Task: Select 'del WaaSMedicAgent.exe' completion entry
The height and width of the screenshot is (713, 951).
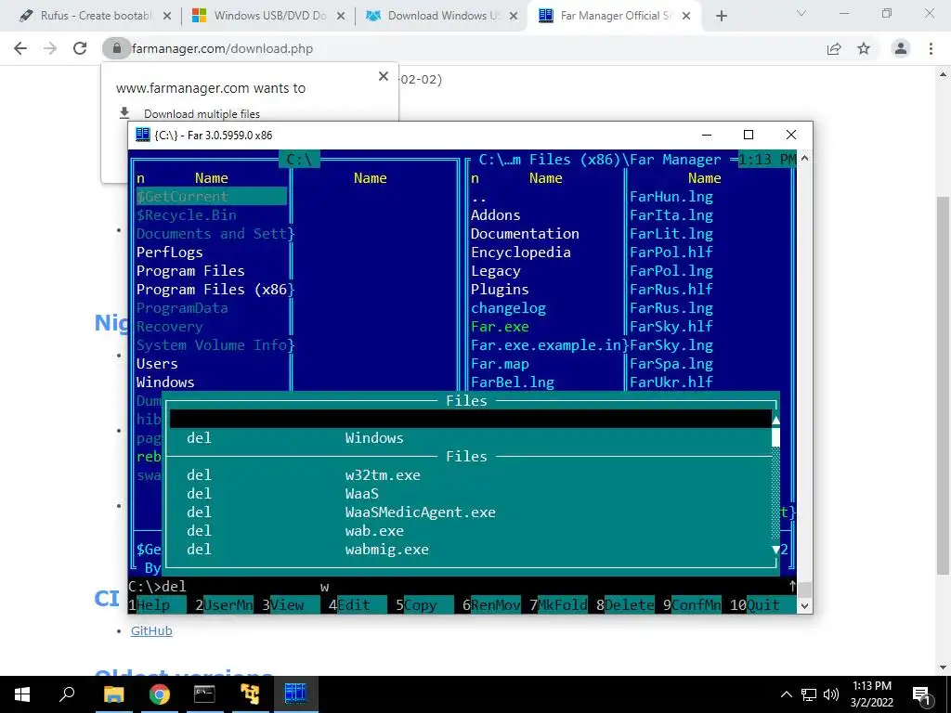Action: click(x=471, y=512)
